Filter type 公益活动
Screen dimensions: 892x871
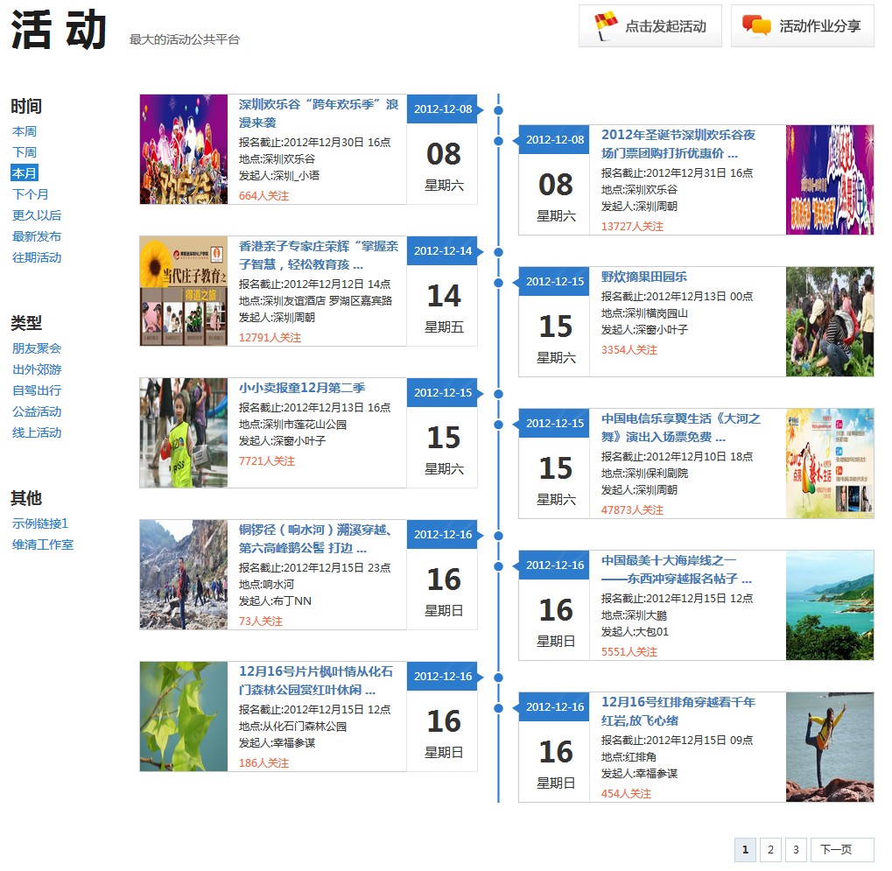pos(37,412)
